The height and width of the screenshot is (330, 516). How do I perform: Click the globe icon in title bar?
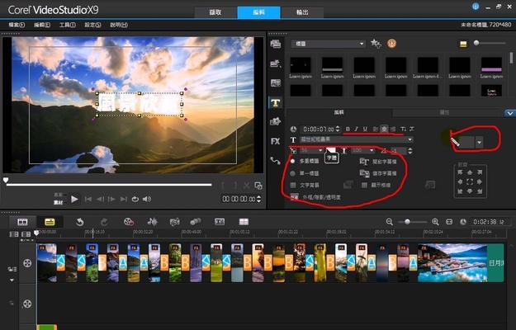(476, 7)
